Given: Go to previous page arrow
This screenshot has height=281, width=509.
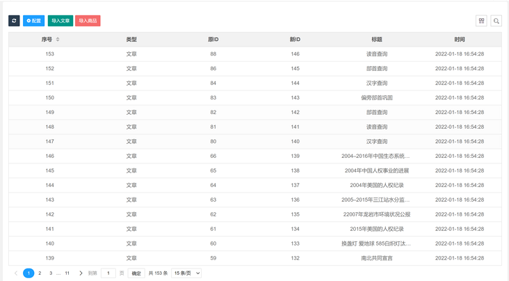Looking at the screenshot, I should click(16, 273).
